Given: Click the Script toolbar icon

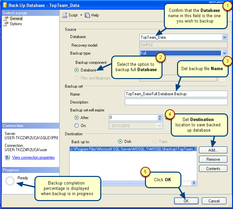Looking at the screenshot, I should (x=65, y=15).
